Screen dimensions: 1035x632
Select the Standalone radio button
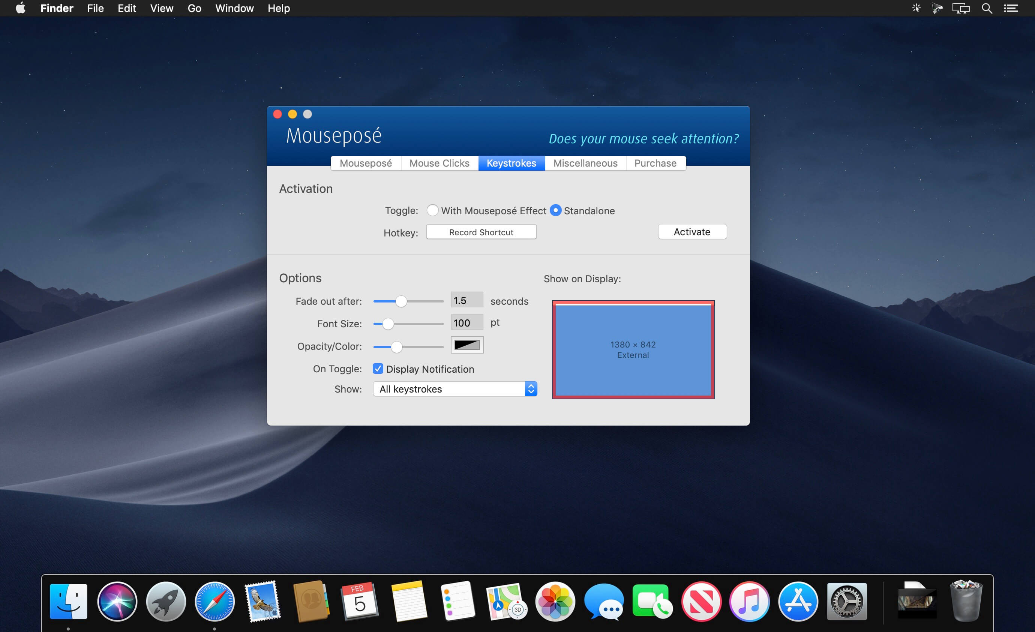(x=555, y=210)
